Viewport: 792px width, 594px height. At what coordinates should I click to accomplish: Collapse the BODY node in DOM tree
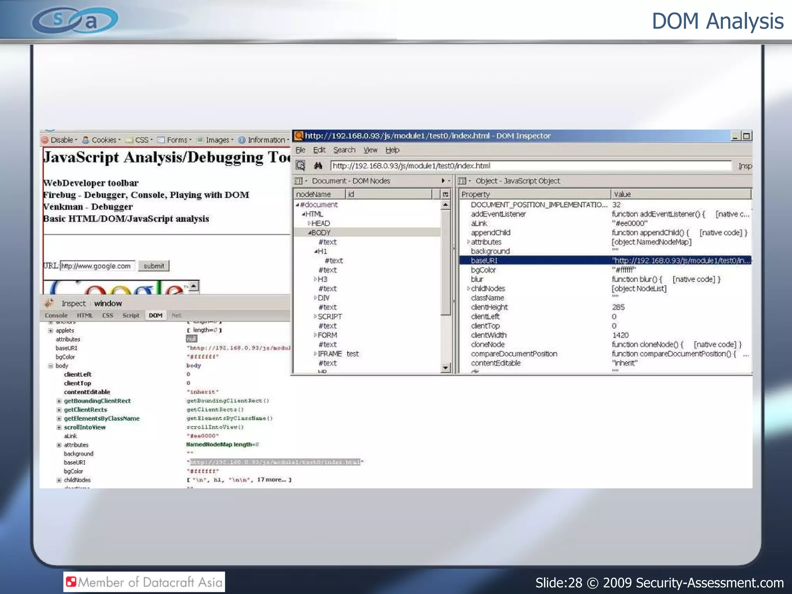309,233
